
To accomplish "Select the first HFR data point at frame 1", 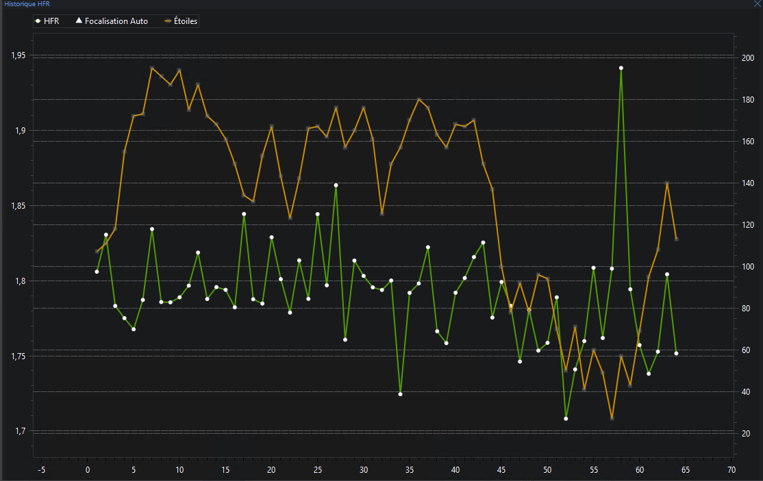I will [x=97, y=272].
